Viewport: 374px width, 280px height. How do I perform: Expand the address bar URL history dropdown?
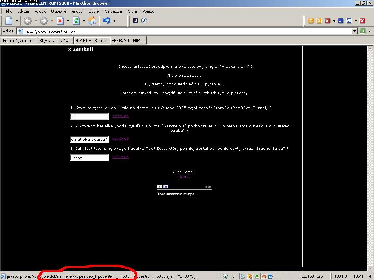click(354, 31)
